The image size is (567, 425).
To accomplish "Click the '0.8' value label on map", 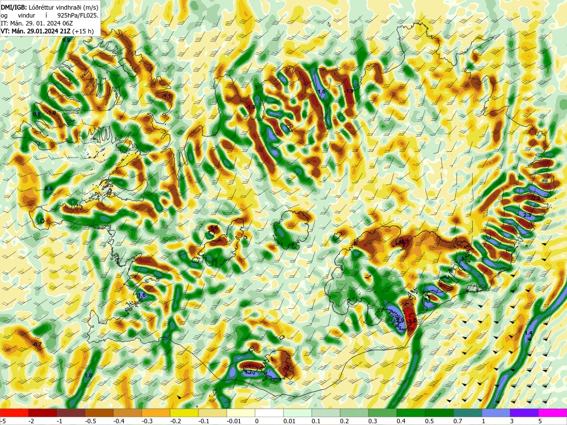I will [37, 114].
